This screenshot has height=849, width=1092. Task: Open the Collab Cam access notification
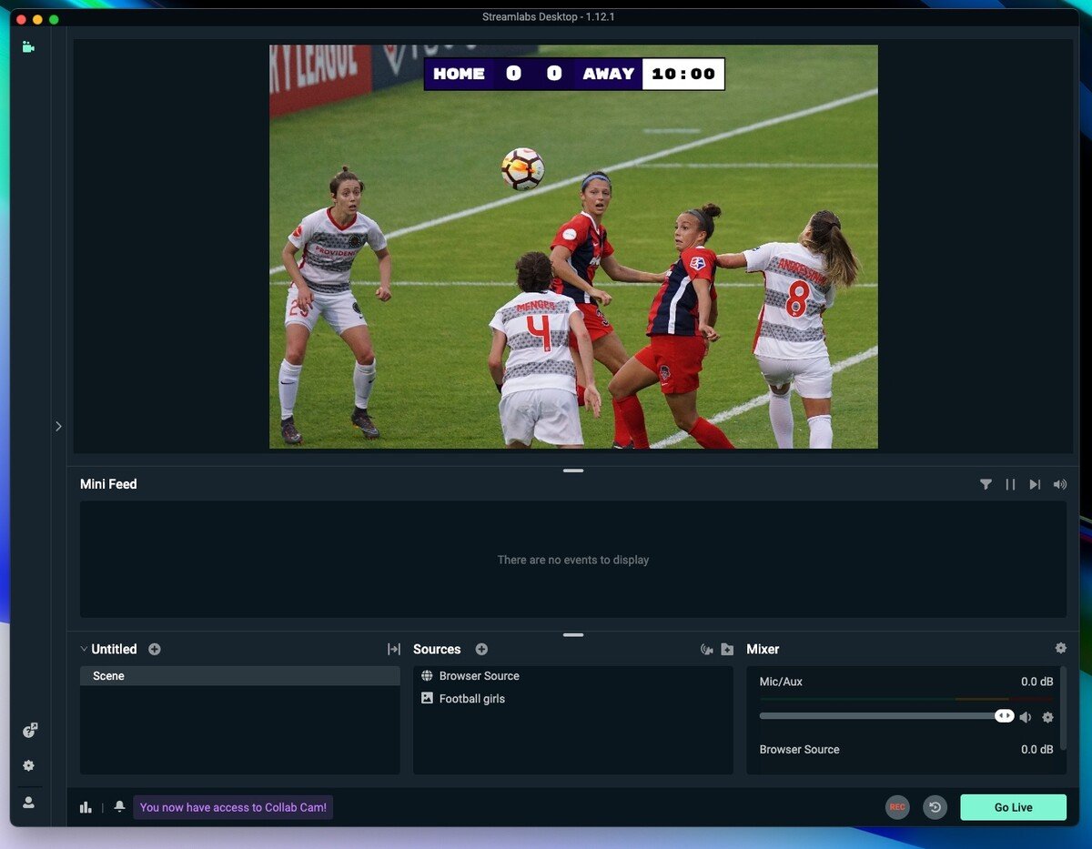(x=233, y=807)
